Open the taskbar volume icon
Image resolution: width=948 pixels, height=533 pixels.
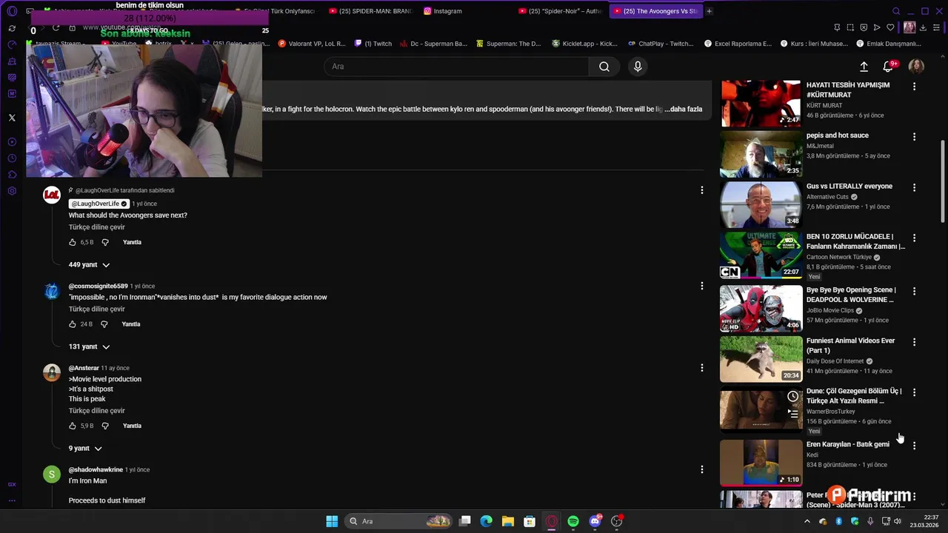coord(898,521)
